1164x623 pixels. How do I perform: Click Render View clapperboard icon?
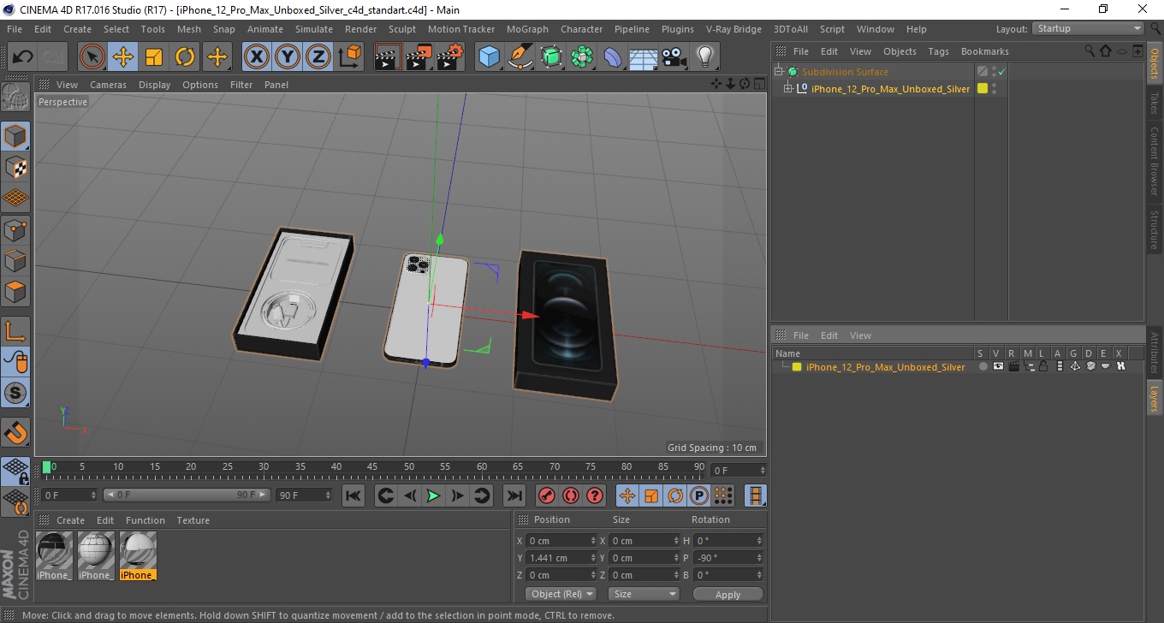(388, 57)
